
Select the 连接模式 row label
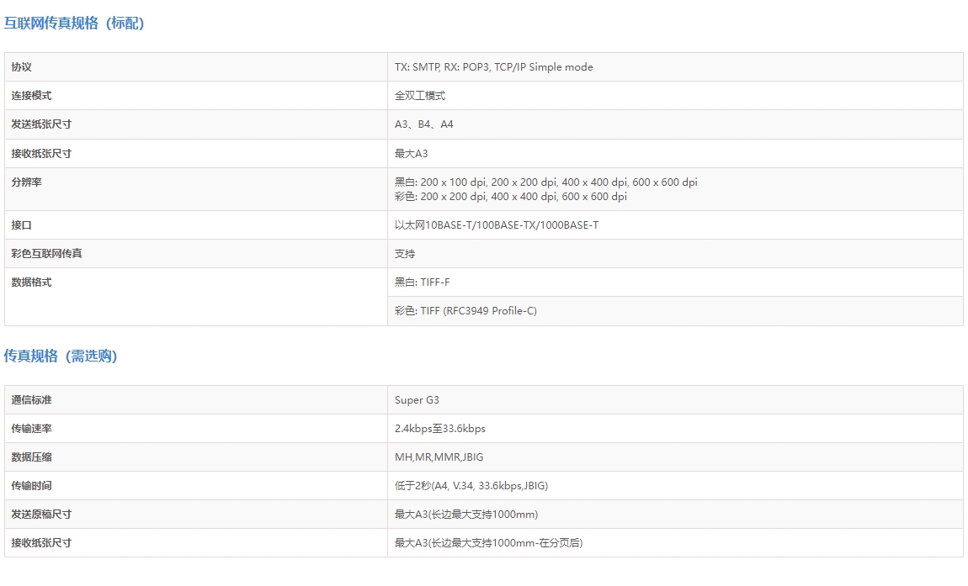31,96
